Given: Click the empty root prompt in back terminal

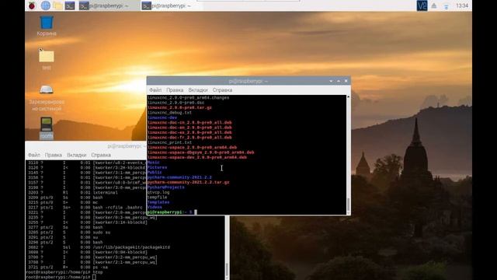Looking at the screenshot, I should coord(61,277).
